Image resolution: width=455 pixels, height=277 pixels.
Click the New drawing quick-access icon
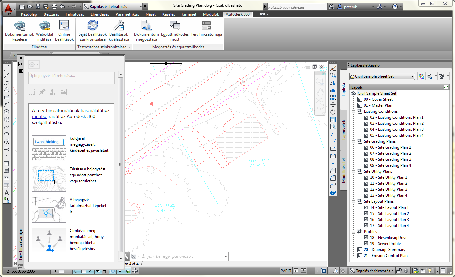22,6
